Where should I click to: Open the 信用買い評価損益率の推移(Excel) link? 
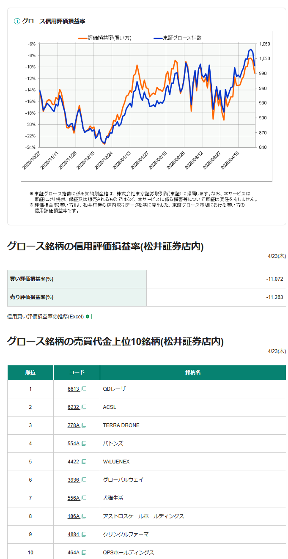(x=46, y=316)
